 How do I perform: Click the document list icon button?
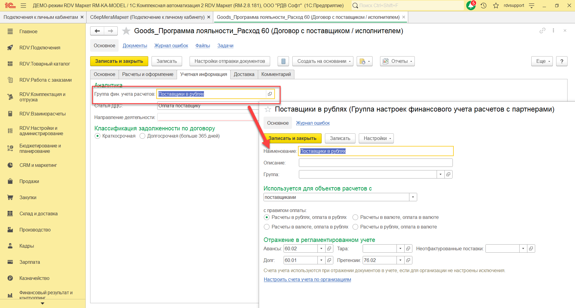tap(283, 61)
